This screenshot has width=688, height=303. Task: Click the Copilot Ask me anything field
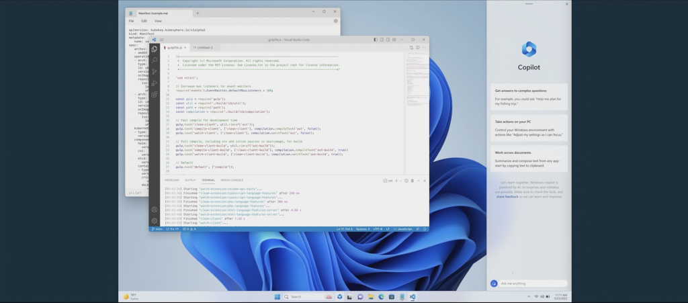point(533,284)
